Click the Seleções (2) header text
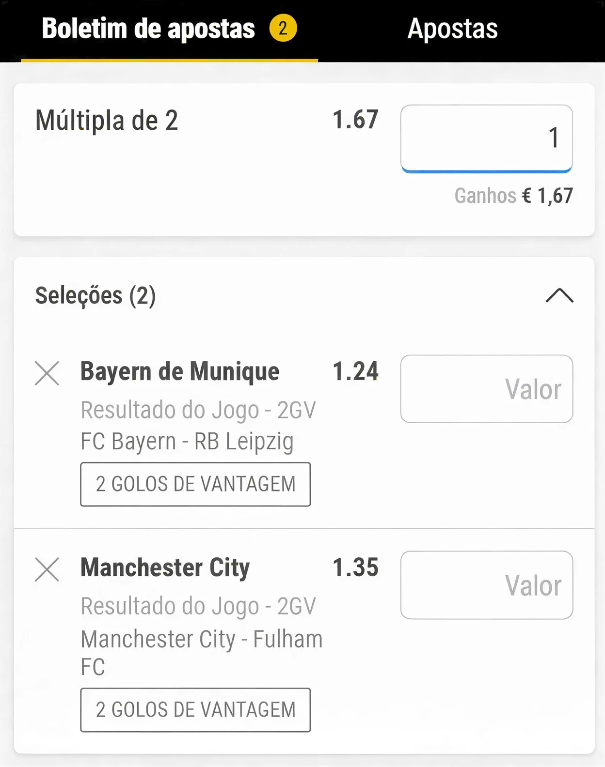This screenshot has width=605, height=767. (96, 295)
